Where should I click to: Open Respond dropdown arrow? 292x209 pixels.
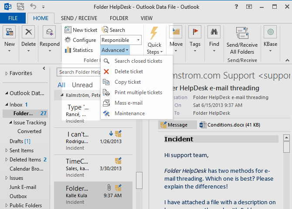(50, 51)
